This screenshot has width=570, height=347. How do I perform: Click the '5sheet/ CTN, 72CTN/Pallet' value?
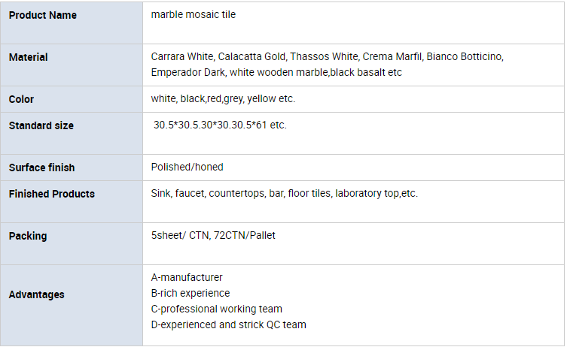point(213,235)
